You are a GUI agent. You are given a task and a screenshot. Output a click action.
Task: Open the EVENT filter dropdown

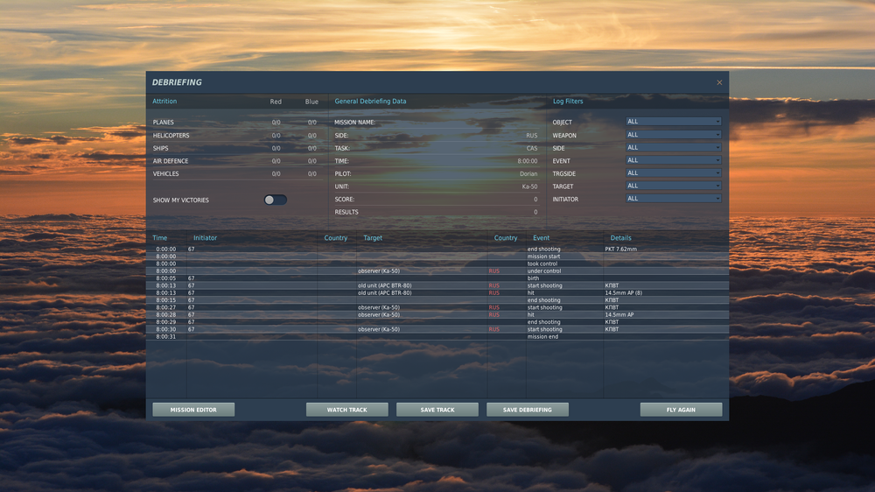coord(674,160)
